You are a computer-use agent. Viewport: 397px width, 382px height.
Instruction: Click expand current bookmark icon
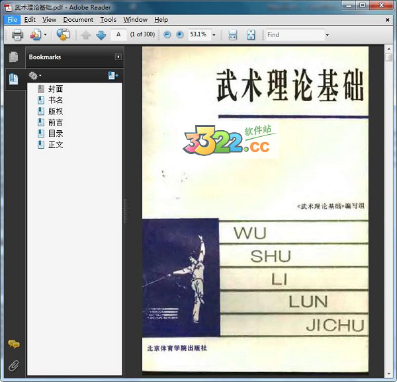coord(113,75)
